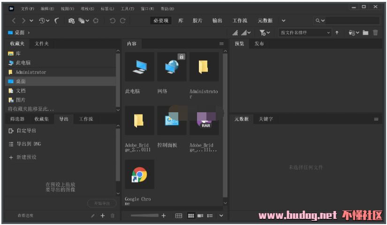This screenshot has height=225, width=387.
Task: Open the 帮助(H) menu
Action: click(167, 9)
